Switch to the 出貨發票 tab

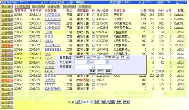(x=38, y=7)
